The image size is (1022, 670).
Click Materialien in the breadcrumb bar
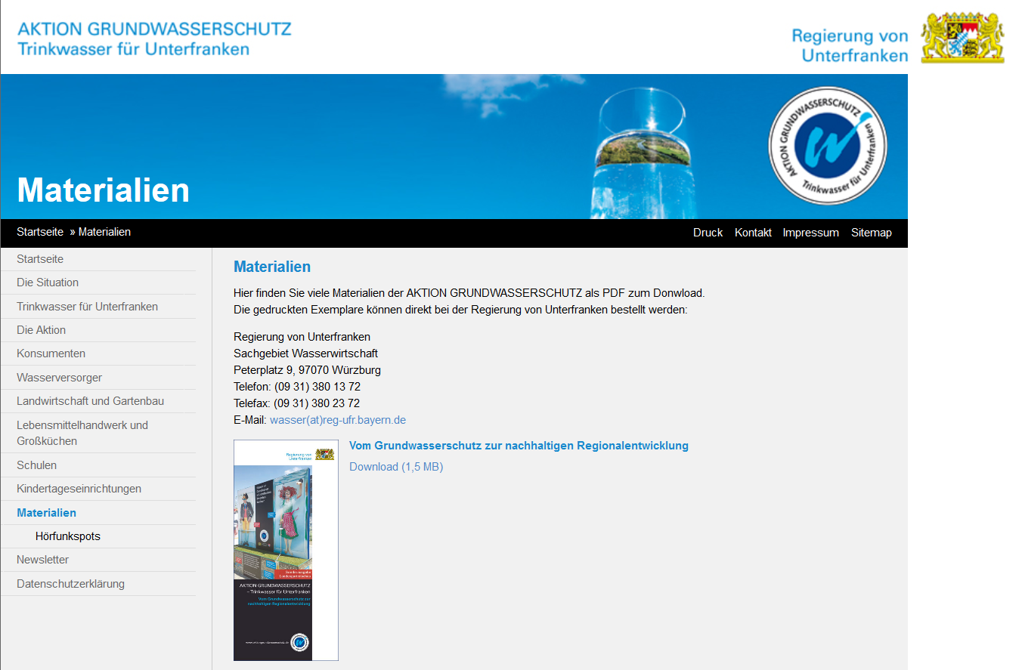pos(104,232)
